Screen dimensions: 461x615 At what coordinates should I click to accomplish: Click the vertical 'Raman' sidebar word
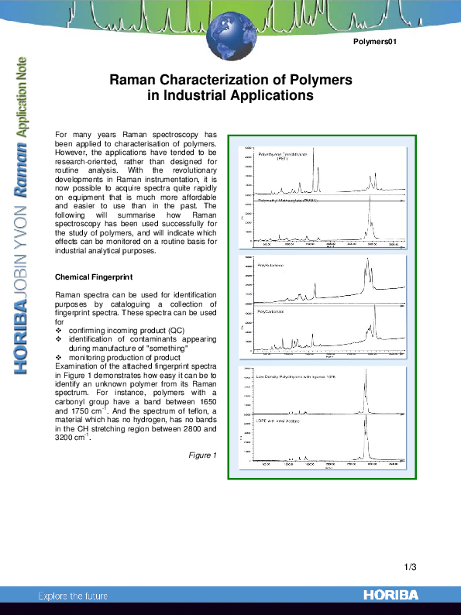21,170
